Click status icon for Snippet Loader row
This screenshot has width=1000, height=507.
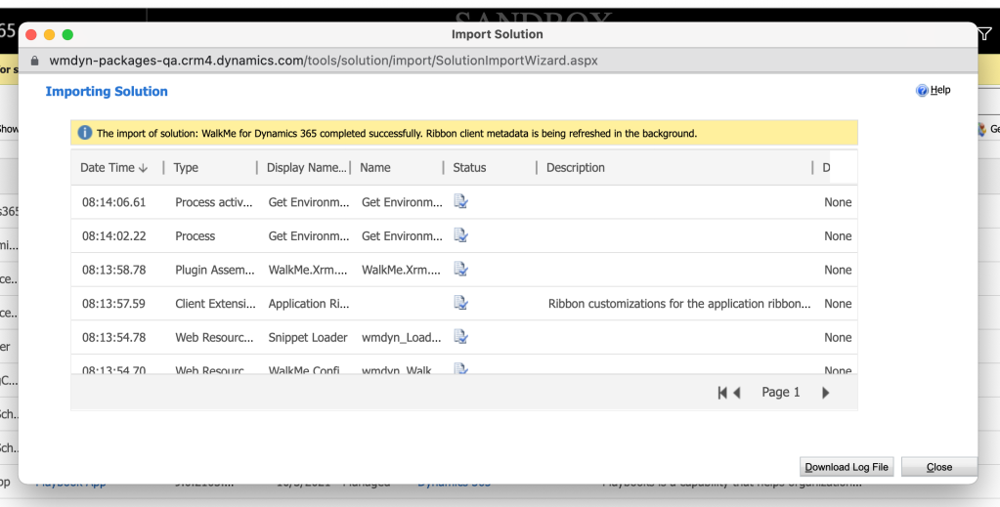(461, 337)
